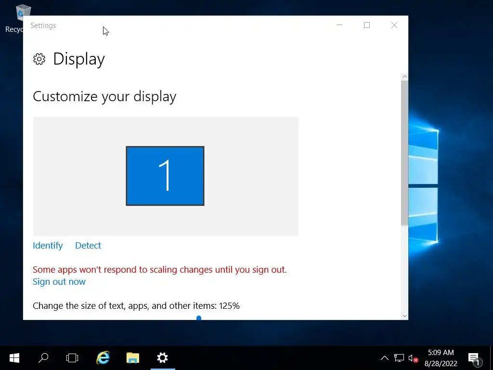Screen dimensions: 493x370
Task: Open the Action Center notifications icon
Action: tap(474, 358)
